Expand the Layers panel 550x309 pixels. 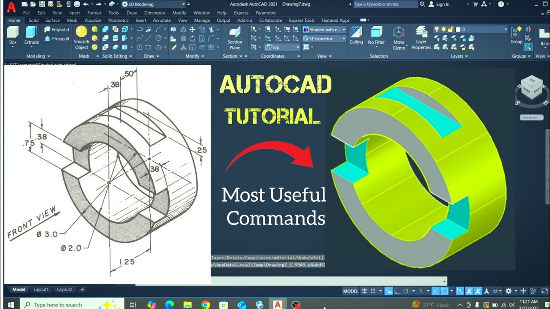(459, 56)
